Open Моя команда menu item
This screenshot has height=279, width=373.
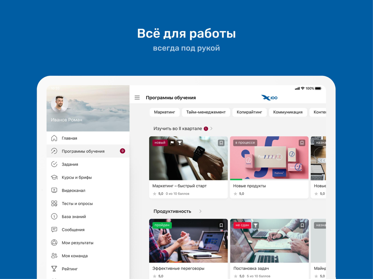tap(88, 256)
